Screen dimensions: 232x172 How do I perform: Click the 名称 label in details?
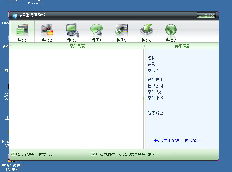click(152, 58)
